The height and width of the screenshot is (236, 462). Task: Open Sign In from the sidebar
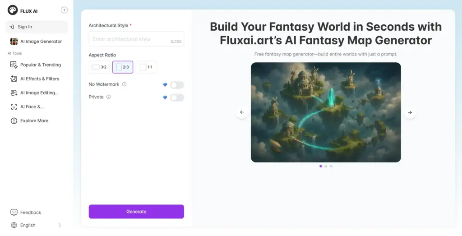tap(37, 27)
